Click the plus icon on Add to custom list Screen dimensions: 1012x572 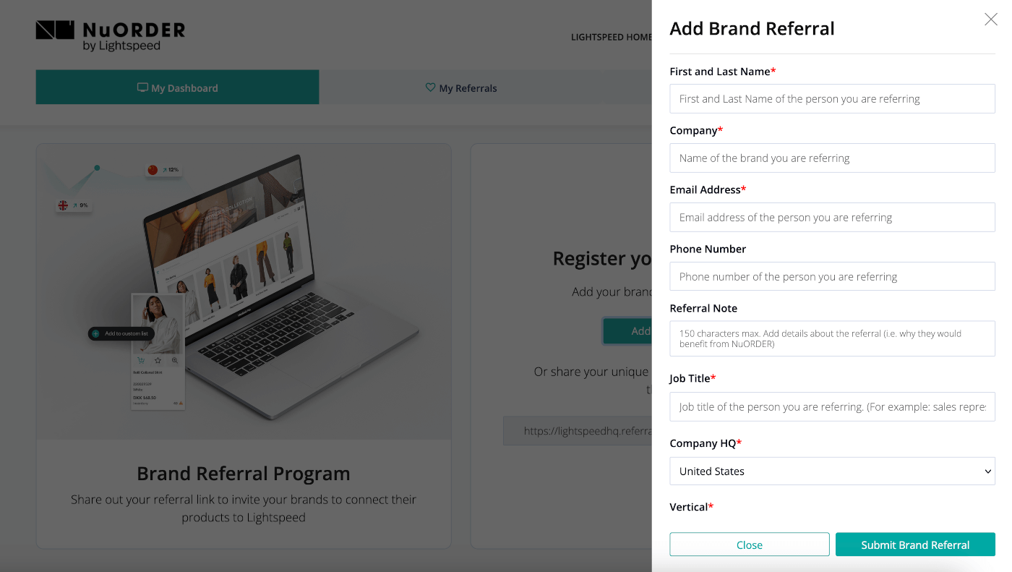click(96, 333)
